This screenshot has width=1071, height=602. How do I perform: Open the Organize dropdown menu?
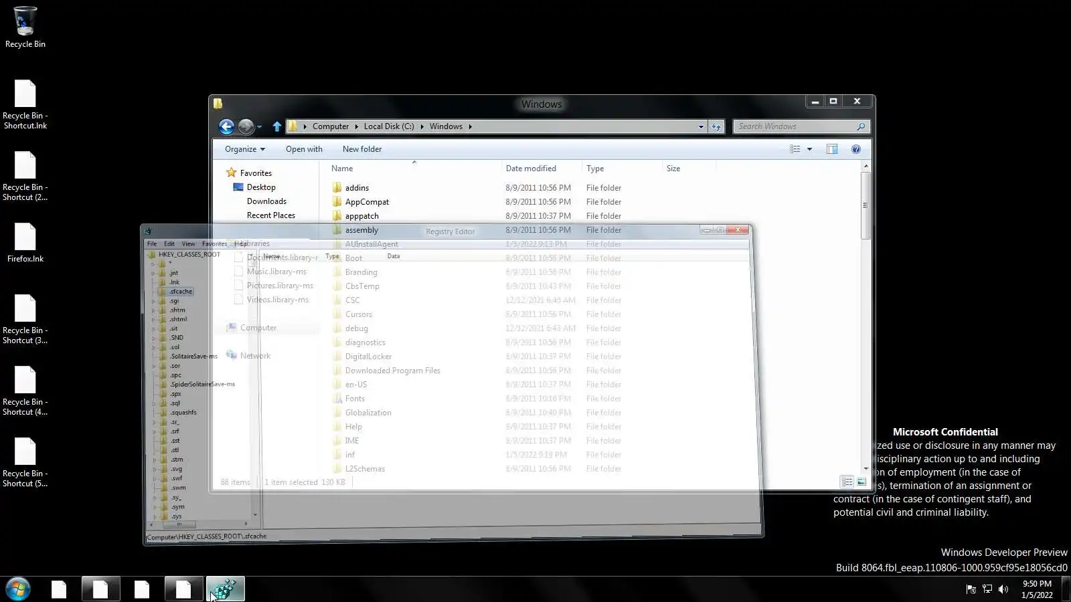(x=245, y=149)
